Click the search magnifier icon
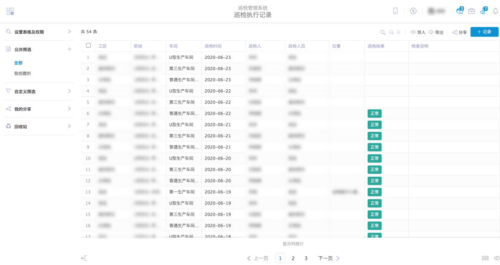This screenshot has height=265, width=500. pyautogui.click(x=383, y=32)
